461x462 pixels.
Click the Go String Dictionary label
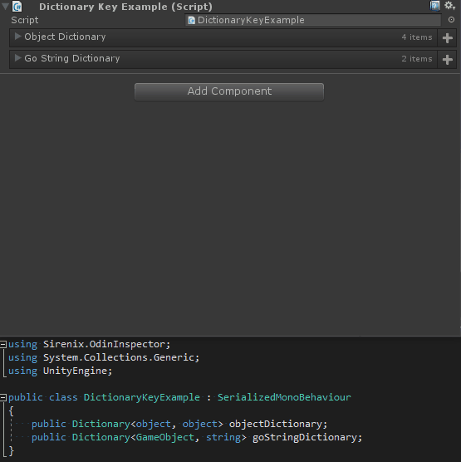pos(72,58)
